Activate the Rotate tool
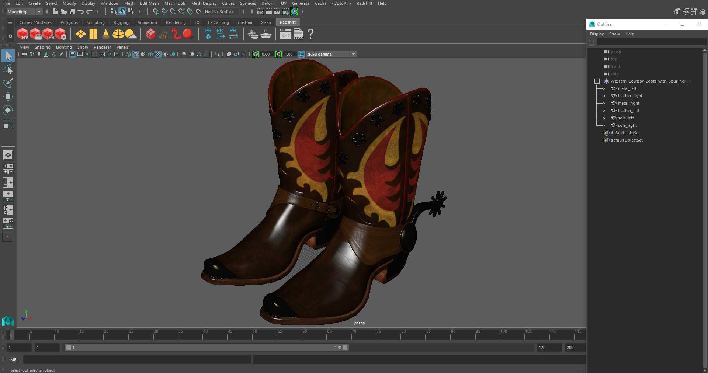The image size is (708, 373). [x=8, y=110]
